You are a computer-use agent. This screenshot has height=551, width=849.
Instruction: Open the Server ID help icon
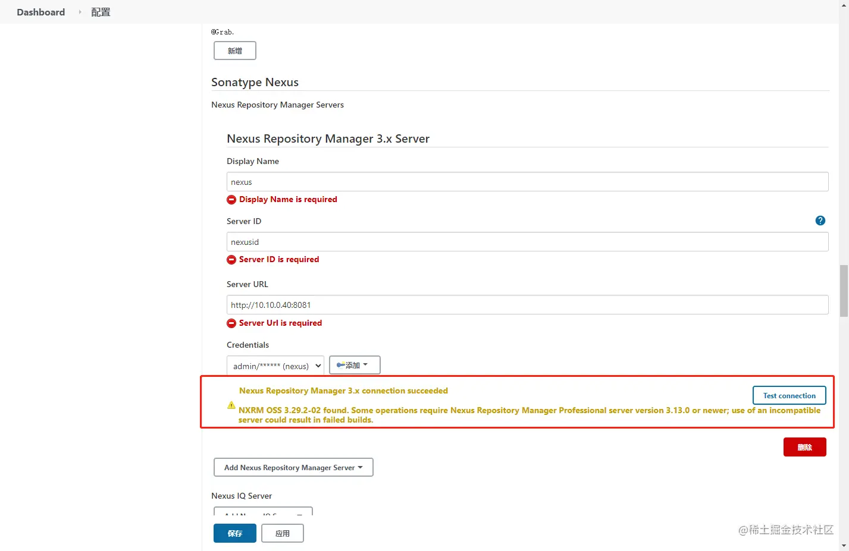820,221
